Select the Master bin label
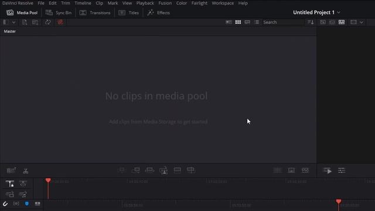375x211 pixels. [x=10, y=31]
